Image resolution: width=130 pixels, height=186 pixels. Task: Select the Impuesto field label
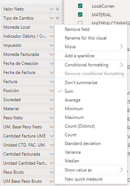pos(12,45)
